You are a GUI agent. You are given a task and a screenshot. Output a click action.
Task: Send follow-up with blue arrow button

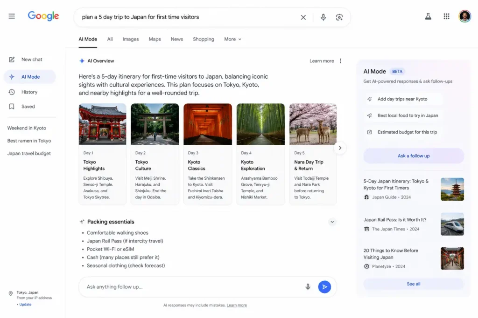[324, 287]
